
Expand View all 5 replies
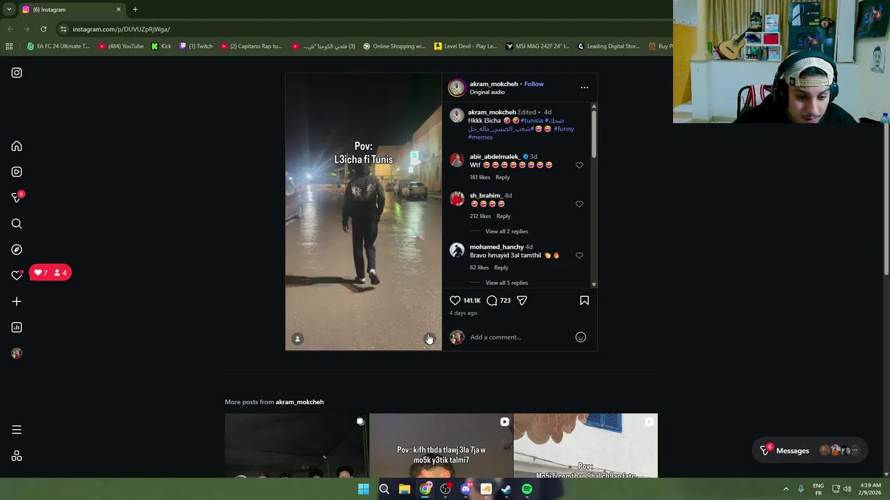pos(506,283)
